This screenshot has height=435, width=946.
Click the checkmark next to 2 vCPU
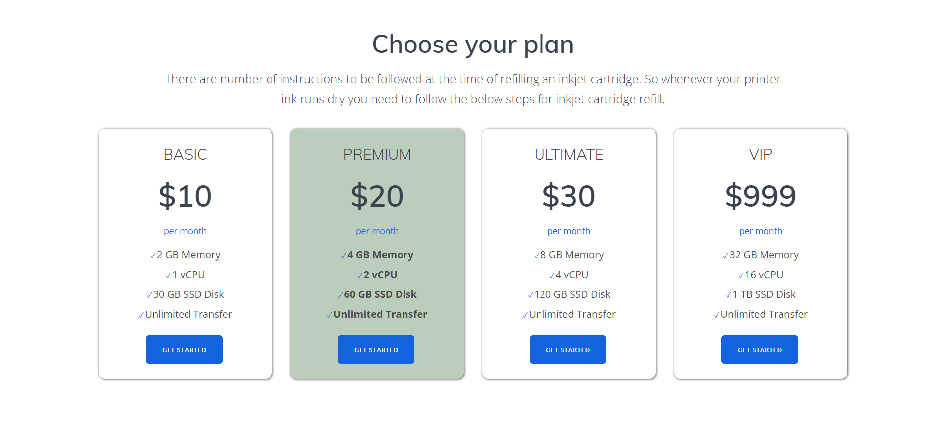pos(360,276)
